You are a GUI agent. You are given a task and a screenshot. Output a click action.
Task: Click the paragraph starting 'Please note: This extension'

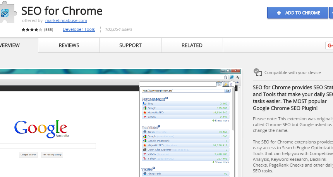[x=293, y=125]
